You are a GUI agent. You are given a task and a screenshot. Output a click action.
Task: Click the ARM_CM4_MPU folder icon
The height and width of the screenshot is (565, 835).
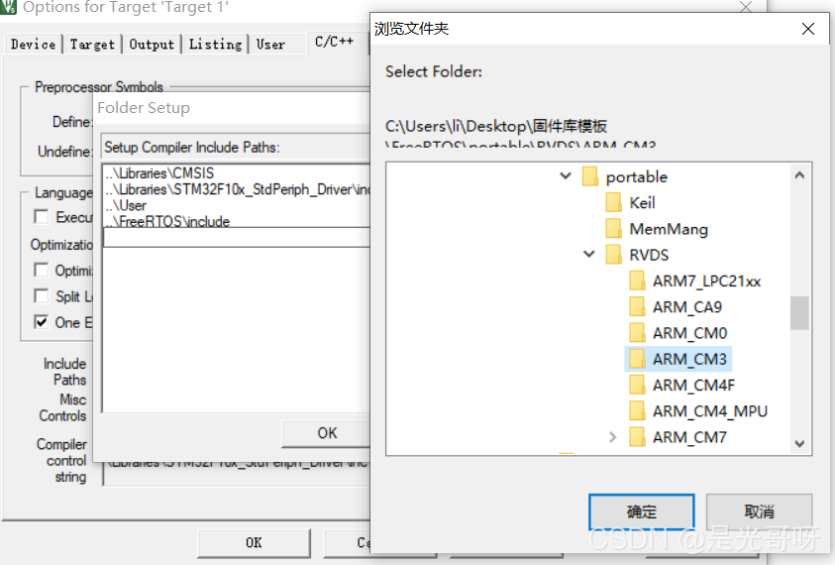[x=637, y=411]
